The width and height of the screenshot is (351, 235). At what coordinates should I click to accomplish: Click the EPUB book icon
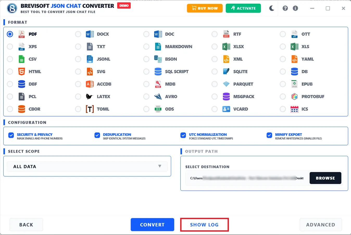click(294, 84)
